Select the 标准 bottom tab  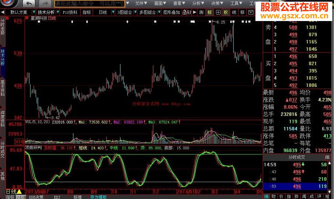(78, 197)
